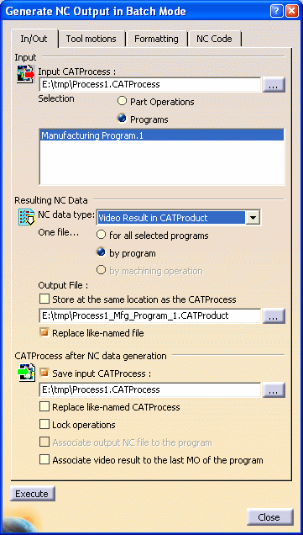Tick Associate video result to last MO

[x=44, y=459]
